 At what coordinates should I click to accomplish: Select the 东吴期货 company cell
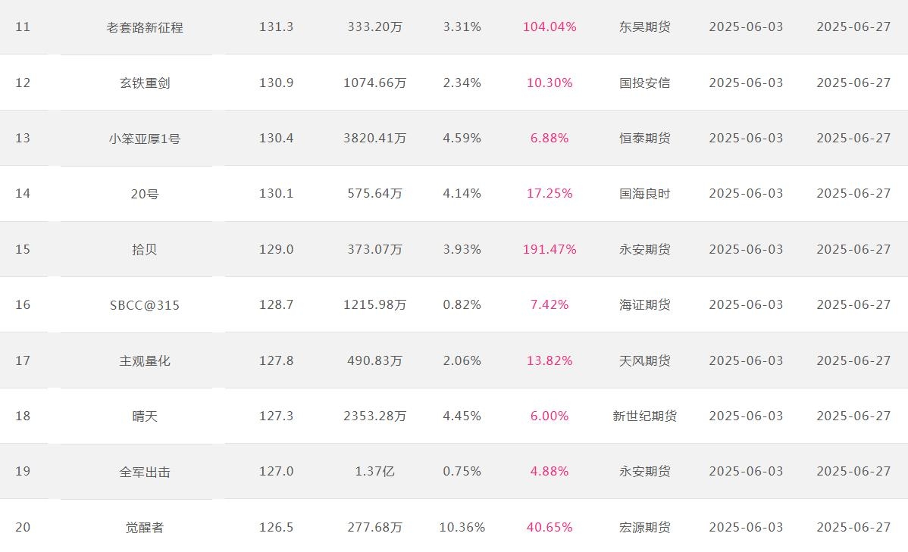(x=644, y=27)
